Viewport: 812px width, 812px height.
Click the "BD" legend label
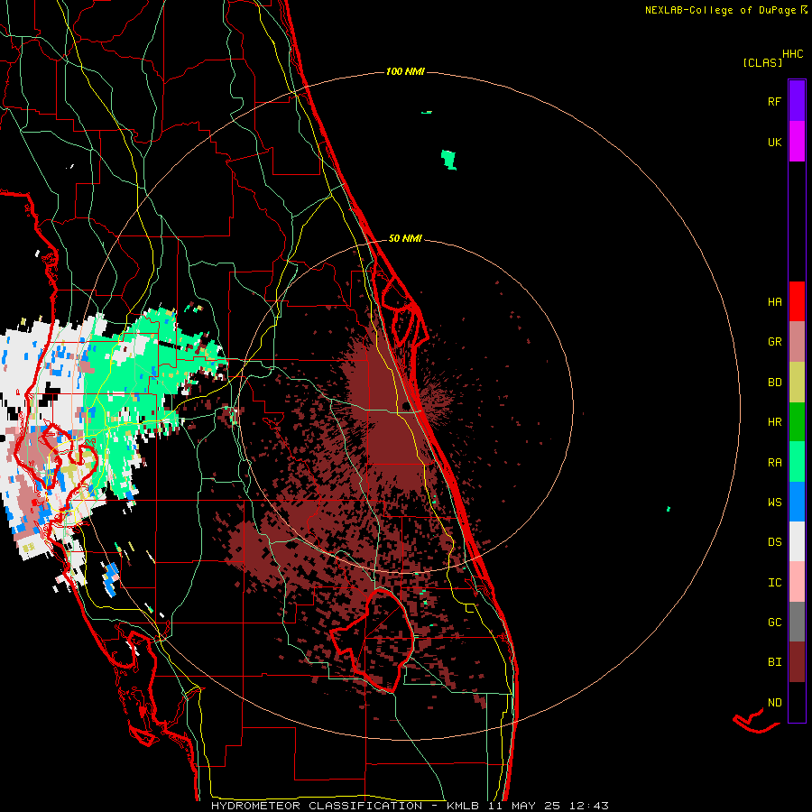coord(774,383)
